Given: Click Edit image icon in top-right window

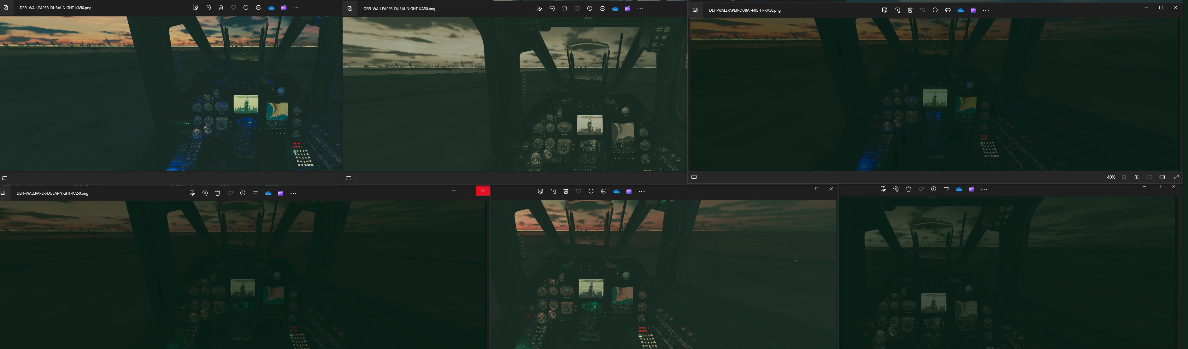Looking at the screenshot, I should (x=884, y=10).
